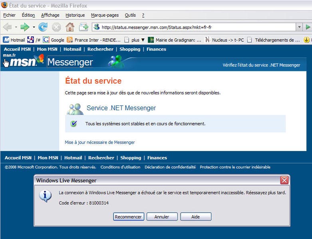
Task: Click the green checkmark status icon
Action: point(74,123)
